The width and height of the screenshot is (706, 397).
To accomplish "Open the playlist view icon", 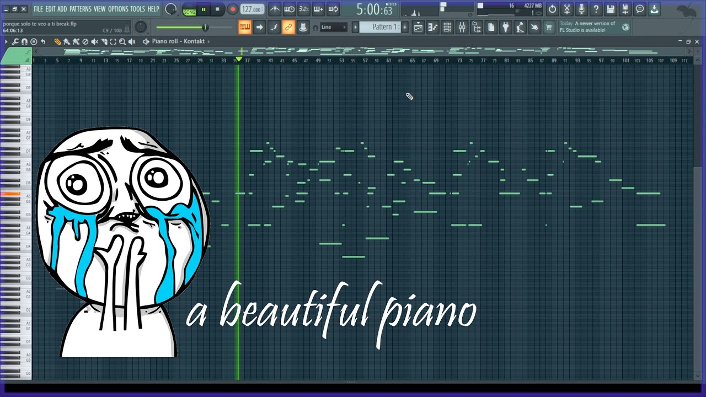I will pyautogui.click(x=419, y=27).
